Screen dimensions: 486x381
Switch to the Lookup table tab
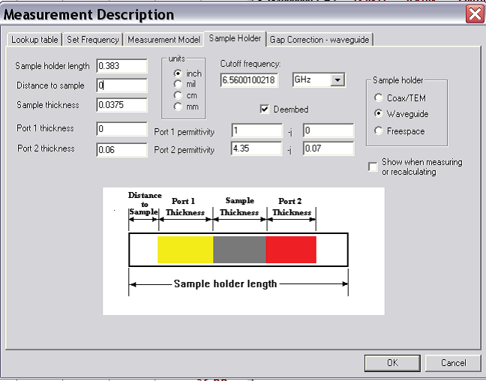point(34,40)
